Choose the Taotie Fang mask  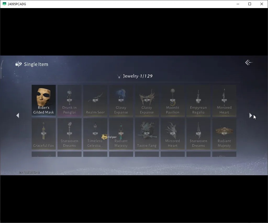(x=147, y=134)
